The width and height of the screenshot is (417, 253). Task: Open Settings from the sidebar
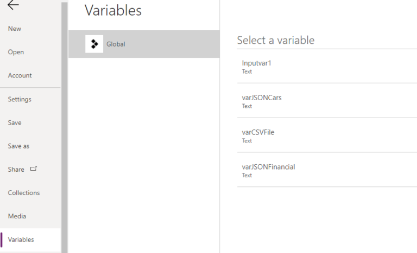[20, 99]
